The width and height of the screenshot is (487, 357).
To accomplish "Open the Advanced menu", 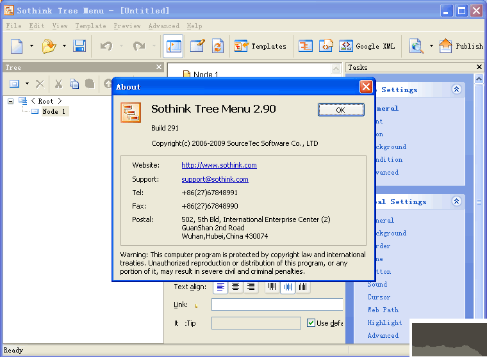I will [x=163, y=26].
